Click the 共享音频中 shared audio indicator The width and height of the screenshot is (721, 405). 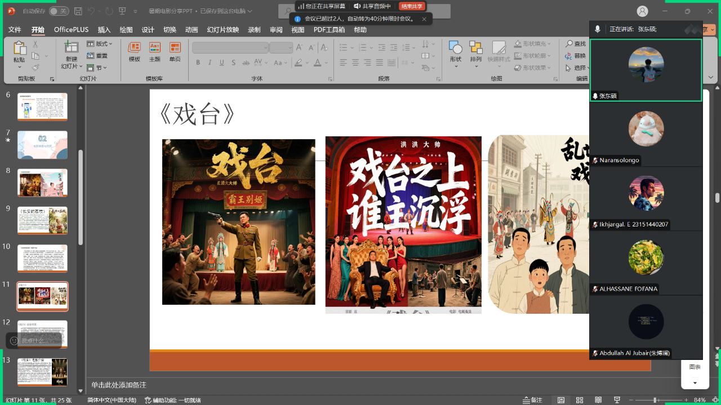[372, 6]
